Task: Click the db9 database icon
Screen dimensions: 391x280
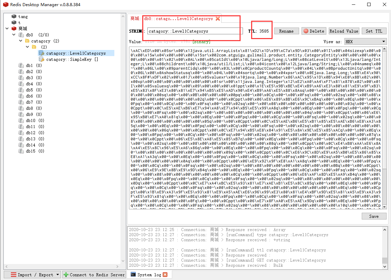Action: click(x=21, y=114)
